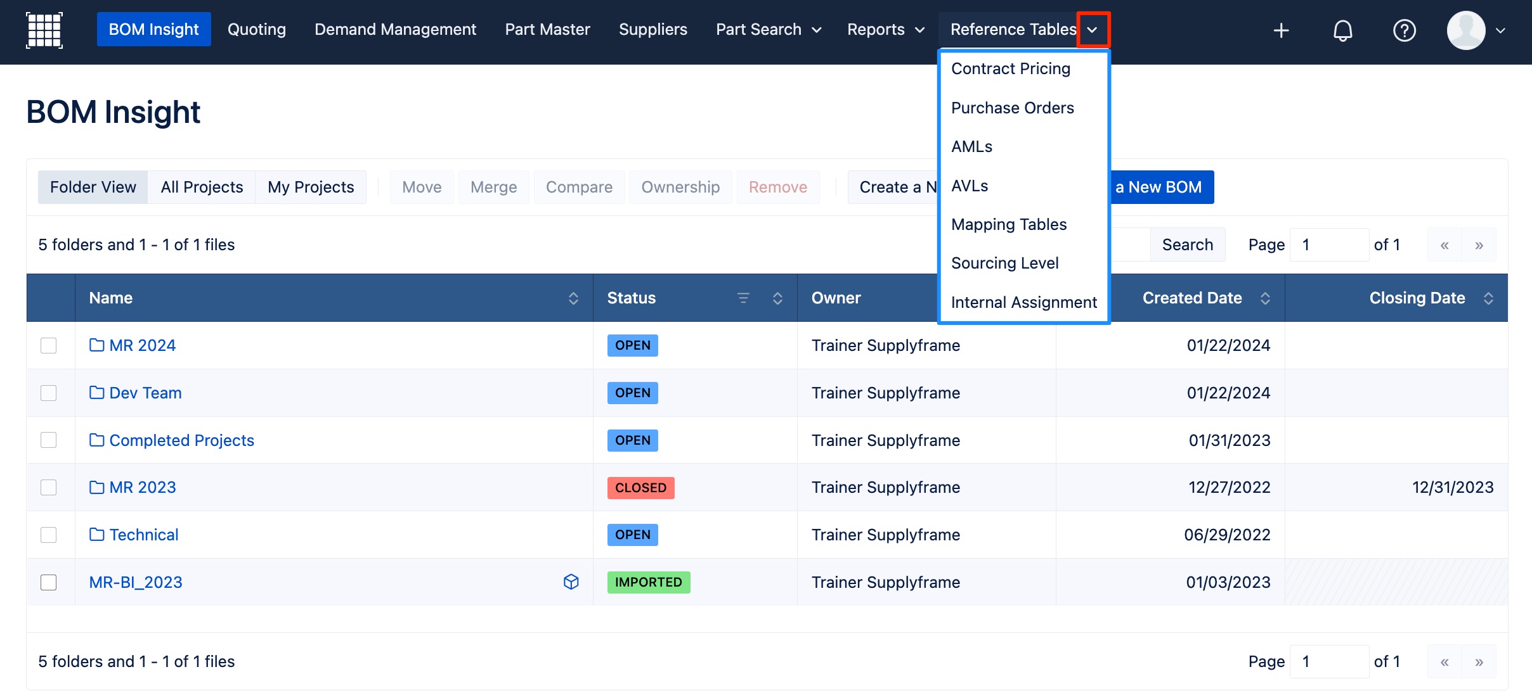Image resolution: width=1532 pixels, height=693 pixels.
Task: Open Suppliers in the navbar
Action: pos(652,29)
